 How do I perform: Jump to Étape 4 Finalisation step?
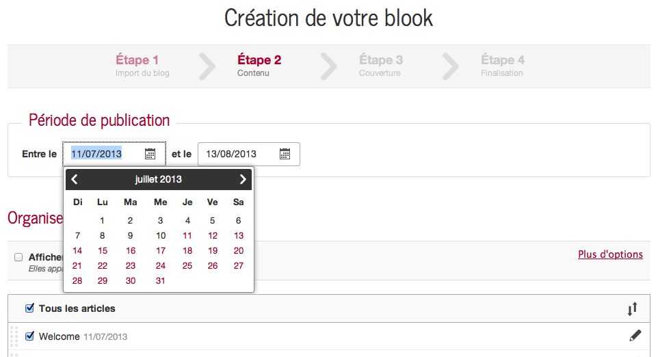[502, 66]
